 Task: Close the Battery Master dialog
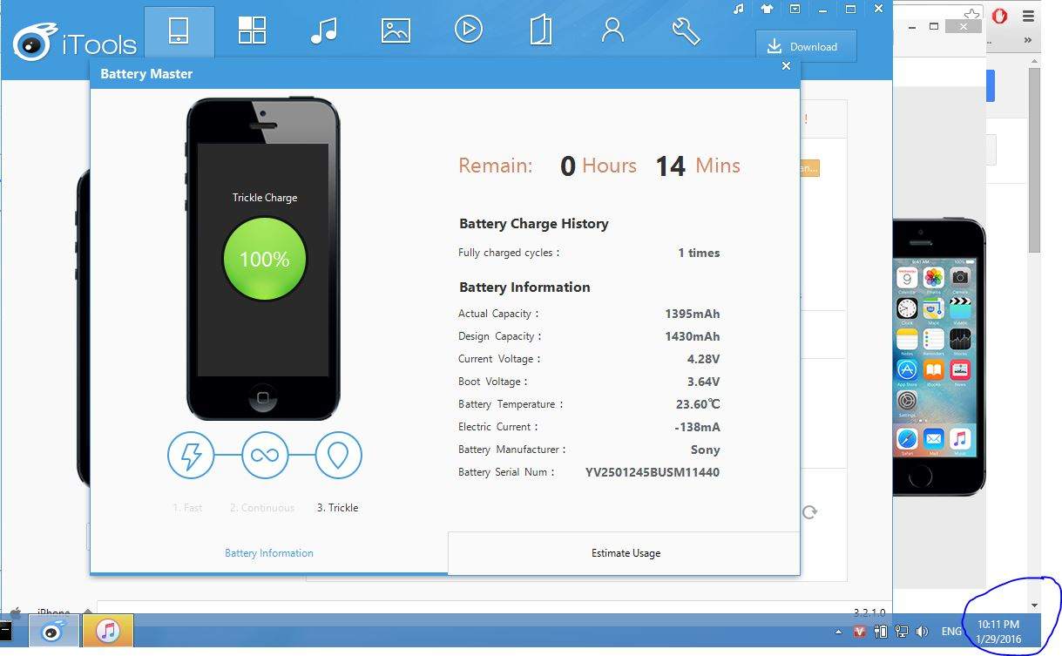click(786, 66)
